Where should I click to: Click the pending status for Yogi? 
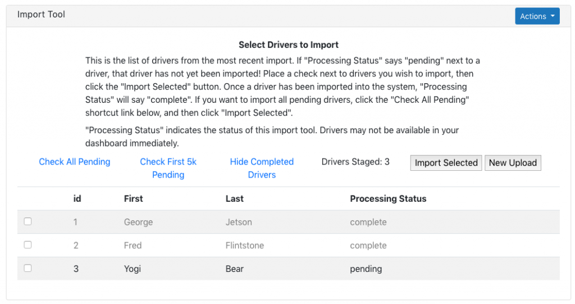366,269
